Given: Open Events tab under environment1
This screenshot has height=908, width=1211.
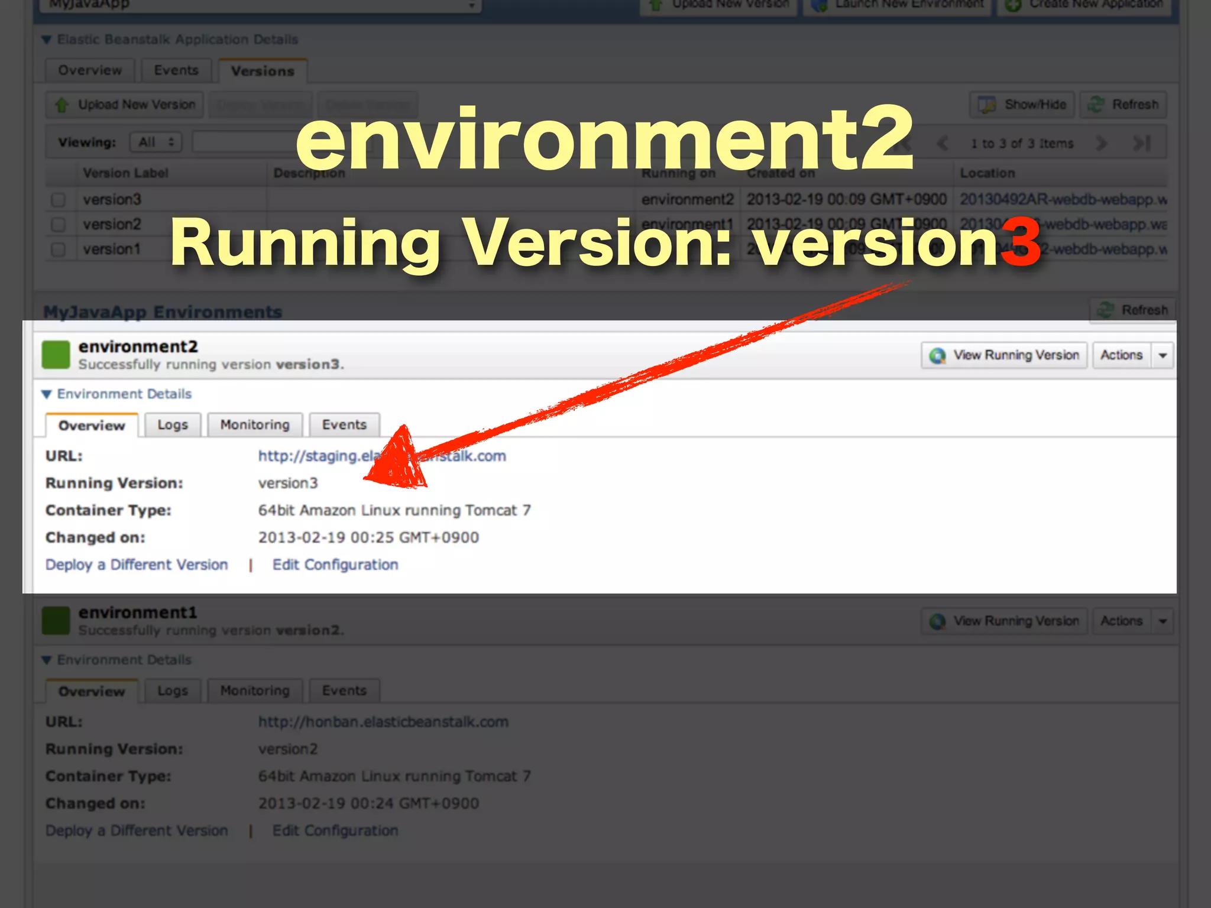Looking at the screenshot, I should tap(344, 691).
